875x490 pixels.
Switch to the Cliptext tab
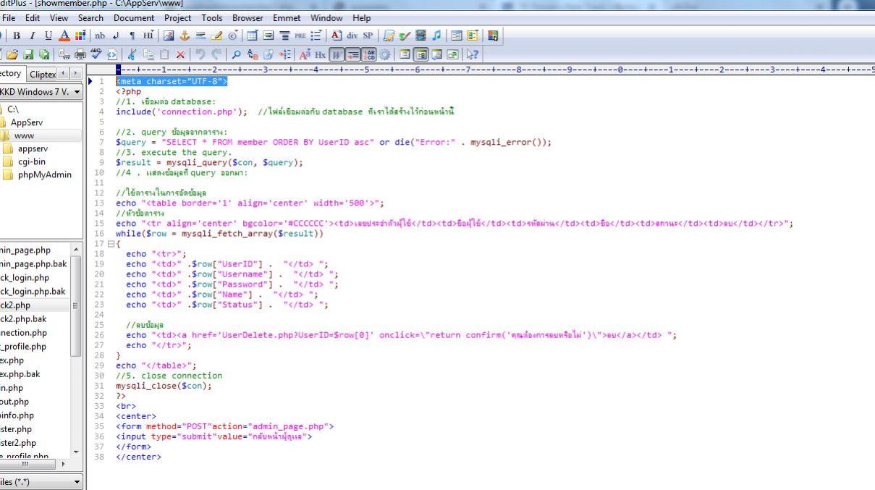(42, 75)
